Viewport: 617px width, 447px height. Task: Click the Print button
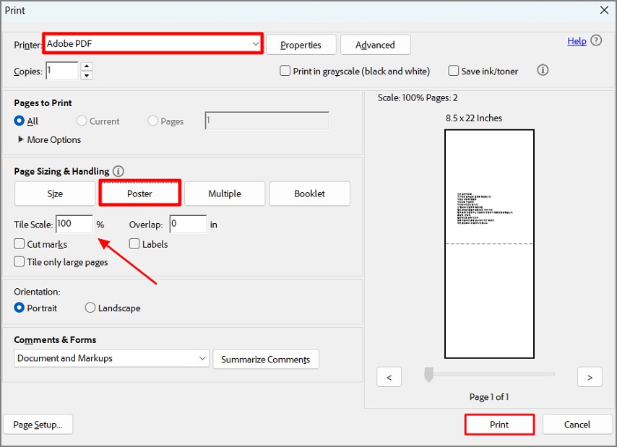pyautogui.click(x=499, y=424)
